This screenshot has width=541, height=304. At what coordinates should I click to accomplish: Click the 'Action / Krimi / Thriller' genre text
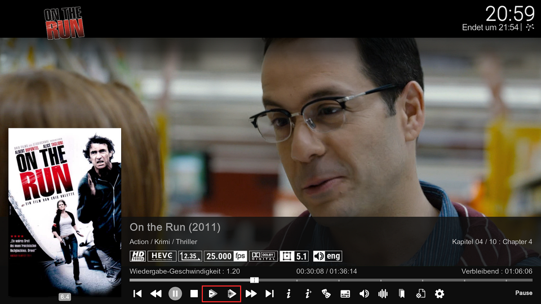[163, 242]
